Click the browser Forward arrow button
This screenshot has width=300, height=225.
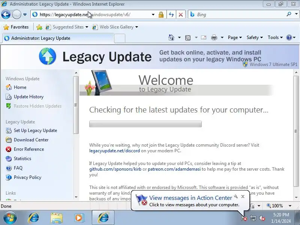pos(16,14)
